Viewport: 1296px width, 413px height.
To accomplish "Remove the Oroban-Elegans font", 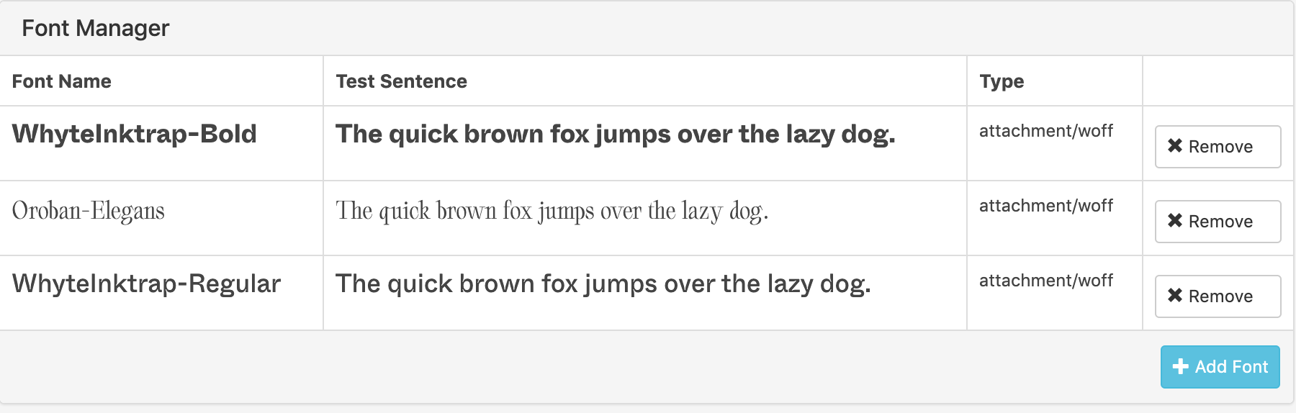I will pos(1218,222).
